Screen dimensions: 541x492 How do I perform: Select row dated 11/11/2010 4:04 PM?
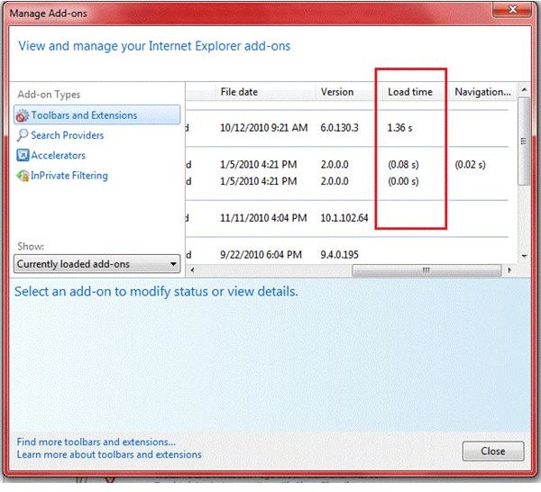(347, 218)
